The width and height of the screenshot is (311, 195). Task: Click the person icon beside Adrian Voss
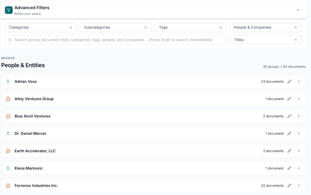pyautogui.click(x=8, y=81)
